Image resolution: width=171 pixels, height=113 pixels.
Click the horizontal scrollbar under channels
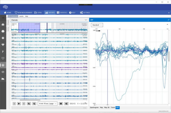coord(30,100)
